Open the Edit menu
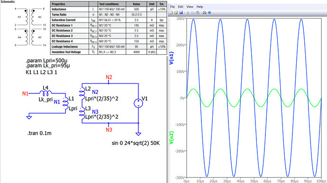The image size is (327, 183). tap(181, 7)
